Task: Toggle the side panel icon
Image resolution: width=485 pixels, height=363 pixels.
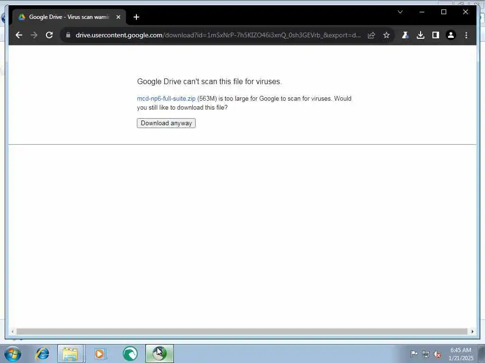Action: (436, 35)
